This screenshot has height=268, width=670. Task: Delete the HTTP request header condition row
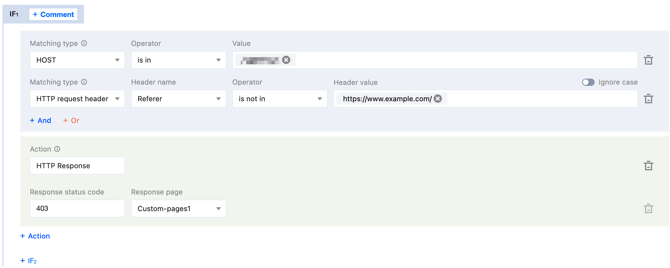tap(648, 99)
